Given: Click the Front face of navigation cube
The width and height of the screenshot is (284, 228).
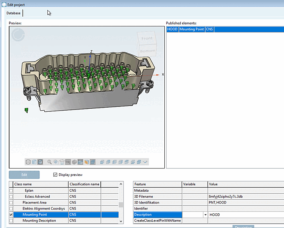Looking at the screenshot, I should 147,39.
